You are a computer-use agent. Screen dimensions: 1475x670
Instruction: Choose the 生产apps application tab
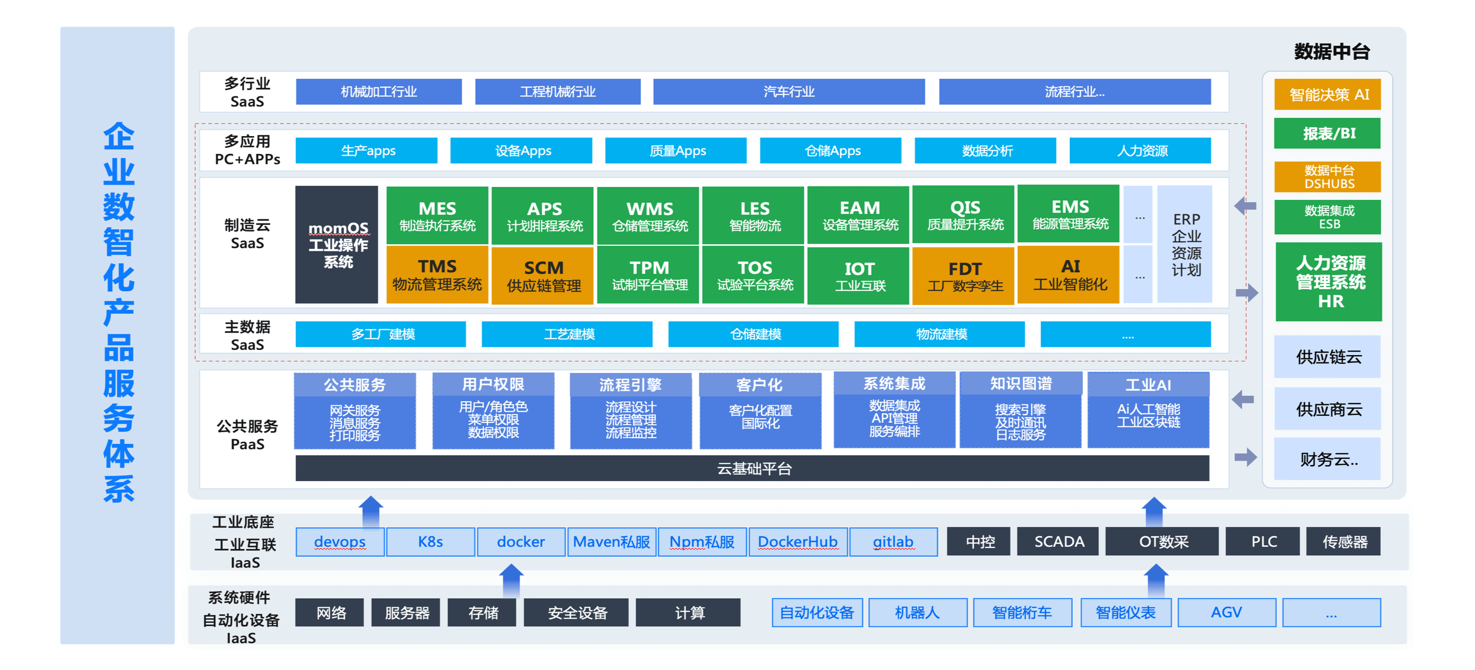pos(366,151)
